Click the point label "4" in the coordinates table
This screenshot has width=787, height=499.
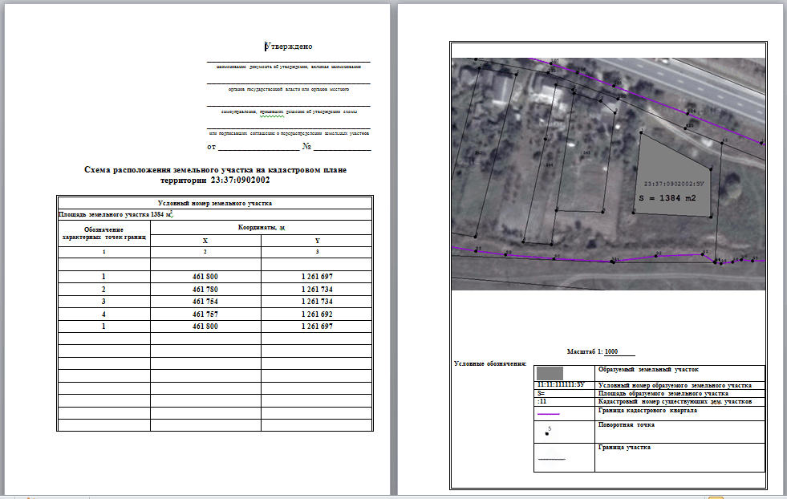tap(104, 314)
